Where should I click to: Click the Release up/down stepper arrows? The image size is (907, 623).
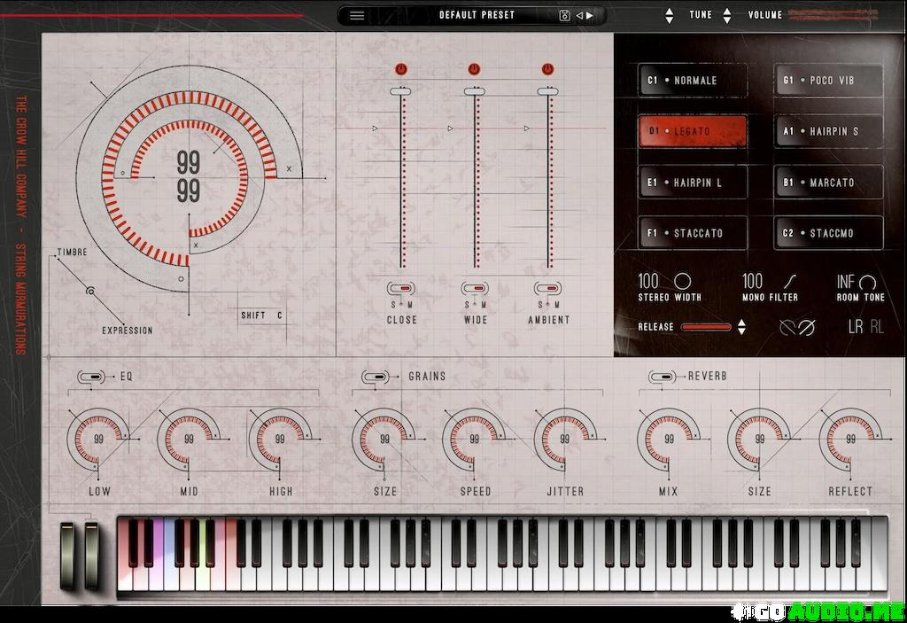(x=741, y=327)
